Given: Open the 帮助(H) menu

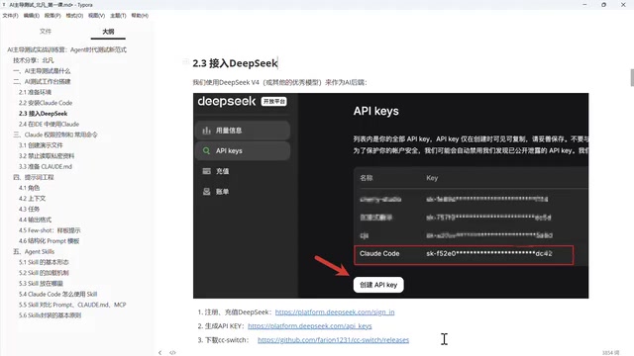Looking at the screenshot, I should [x=140, y=16].
